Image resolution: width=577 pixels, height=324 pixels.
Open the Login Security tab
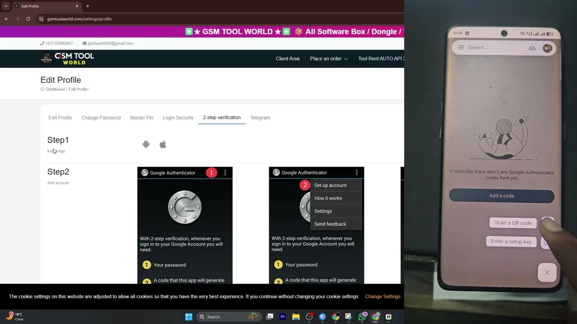178,117
